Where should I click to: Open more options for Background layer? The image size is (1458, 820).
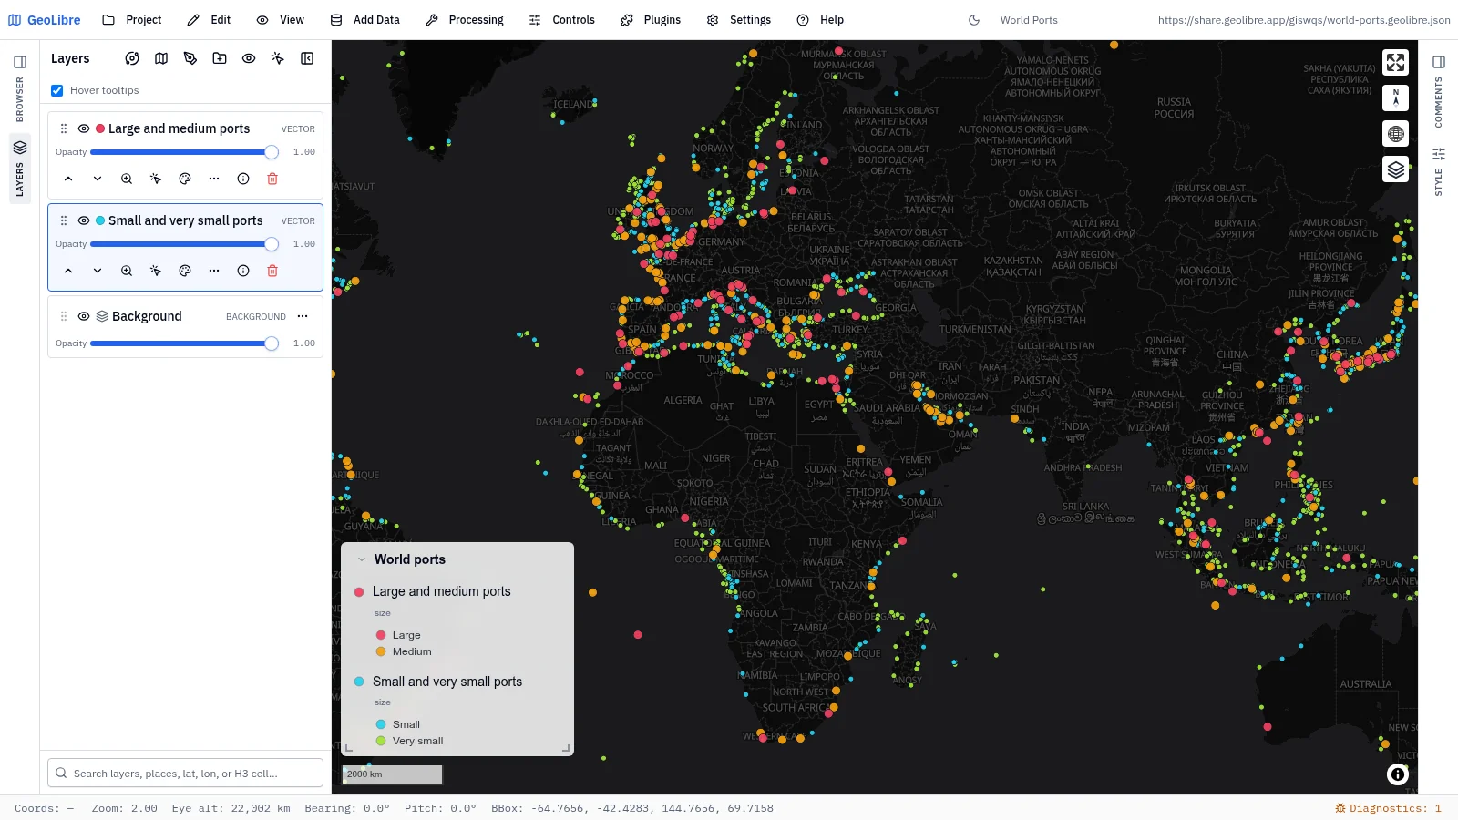pos(303,316)
